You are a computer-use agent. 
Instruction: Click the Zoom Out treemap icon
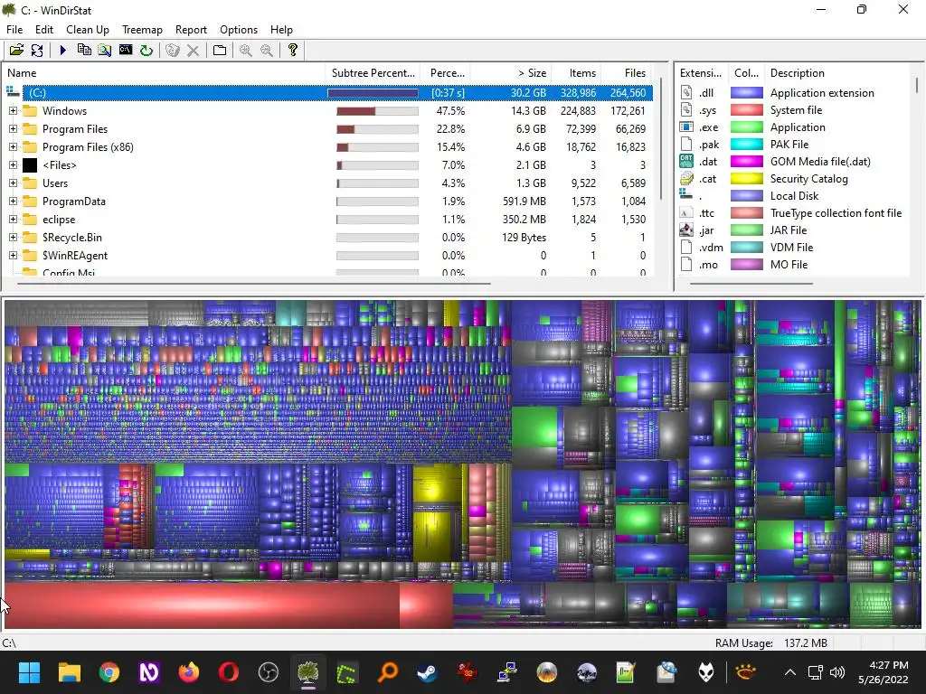pos(267,51)
